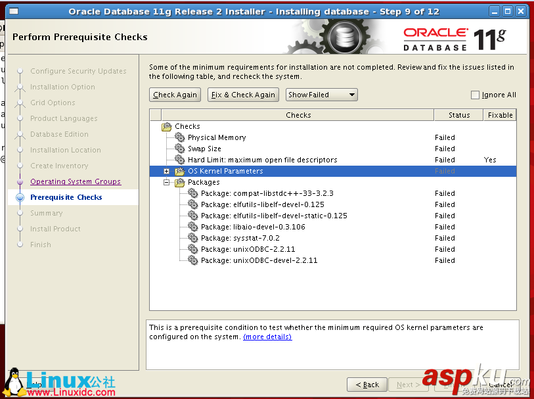Click gear icon for libaio-devel-0.3.106 package

pyautogui.click(x=192, y=227)
